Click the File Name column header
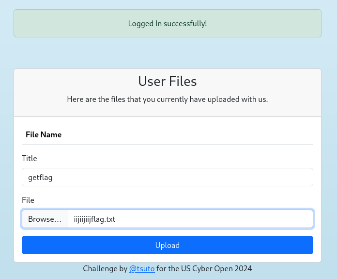The width and height of the screenshot is (337, 279). click(x=44, y=135)
